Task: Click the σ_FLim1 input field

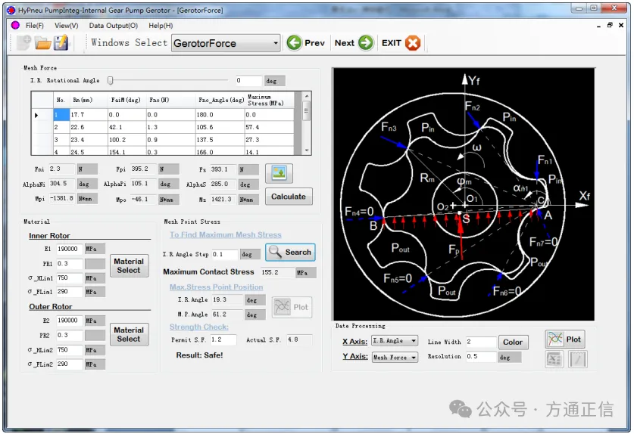Action: pyautogui.click(x=70, y=291)
